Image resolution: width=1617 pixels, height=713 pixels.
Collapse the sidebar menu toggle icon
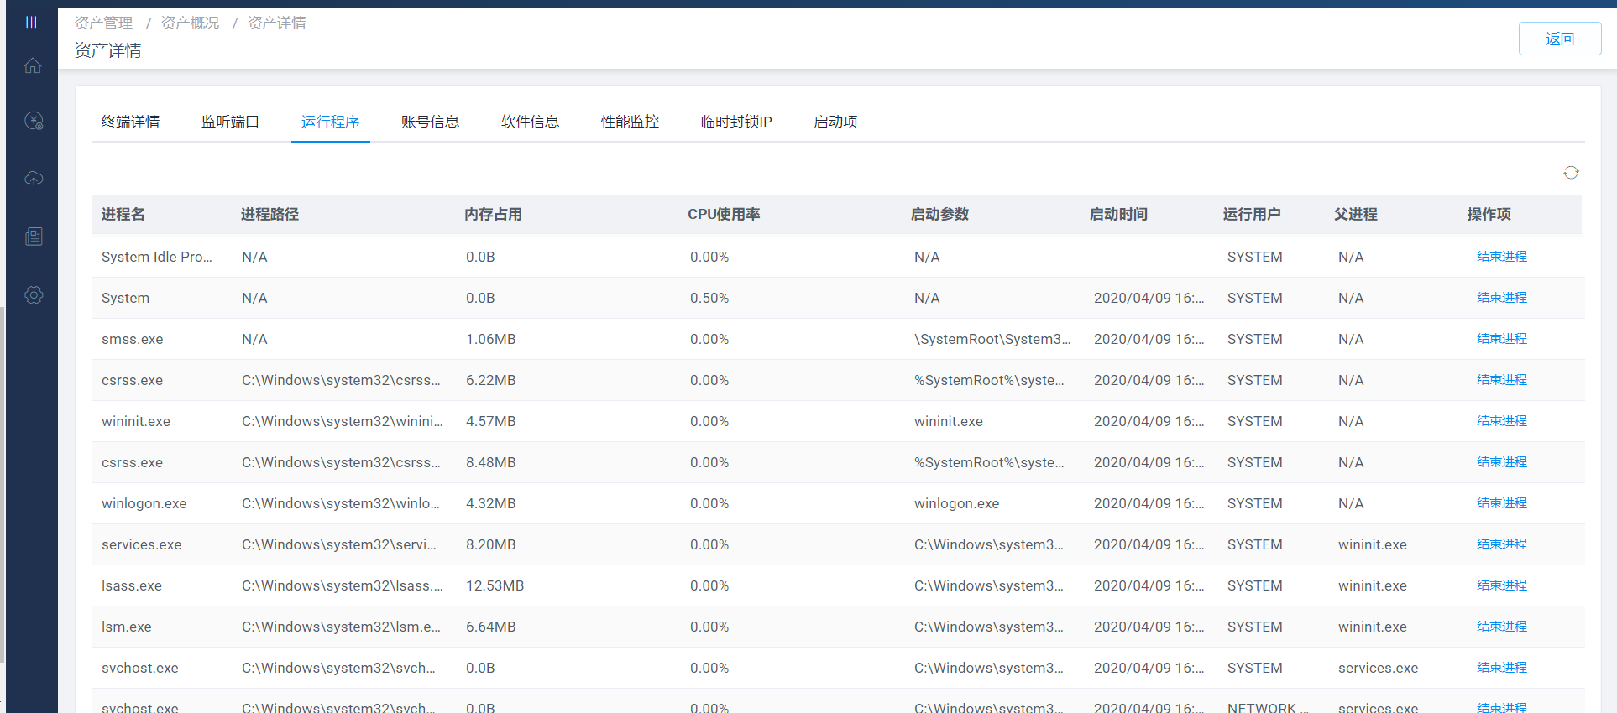32,22
